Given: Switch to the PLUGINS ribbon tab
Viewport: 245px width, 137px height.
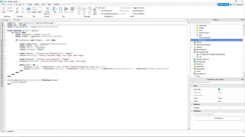Looking at the screenshot, I should click(x=56, y=5).
